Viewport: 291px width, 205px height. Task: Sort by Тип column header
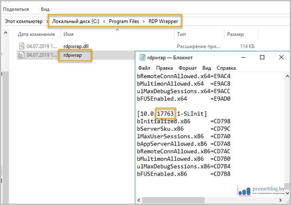[x=181, y=34]
